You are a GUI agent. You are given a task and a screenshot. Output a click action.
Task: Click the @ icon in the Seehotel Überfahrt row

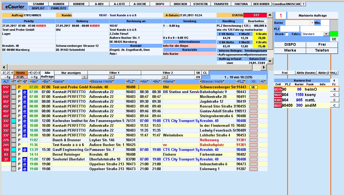coord(25,159)
